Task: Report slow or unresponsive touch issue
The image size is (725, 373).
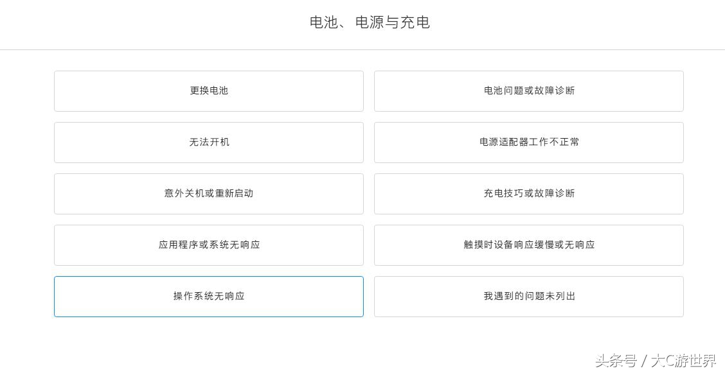Action: [x=529, y=245]
